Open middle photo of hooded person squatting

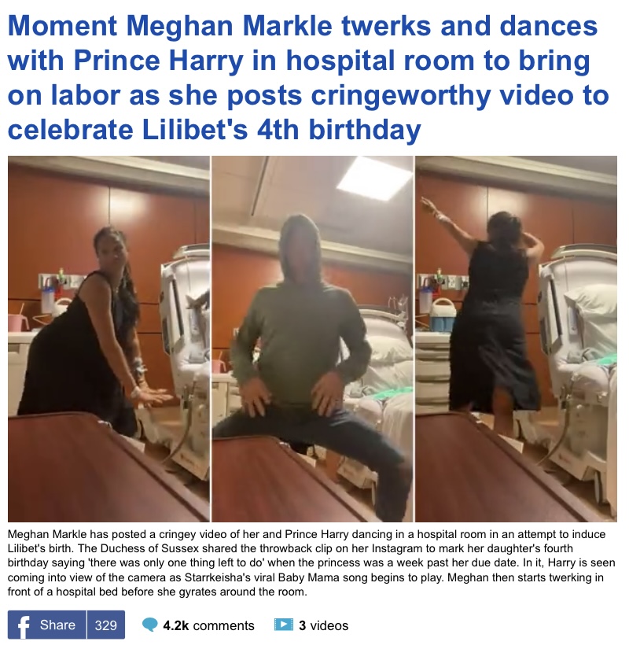tap(312, 339)
